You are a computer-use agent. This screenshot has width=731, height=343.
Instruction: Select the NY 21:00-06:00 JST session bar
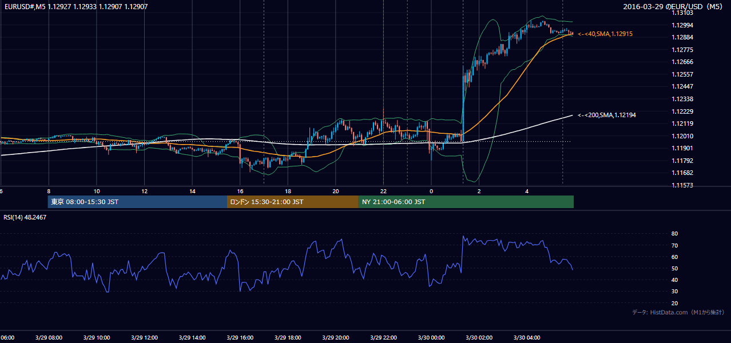point(466,202)
